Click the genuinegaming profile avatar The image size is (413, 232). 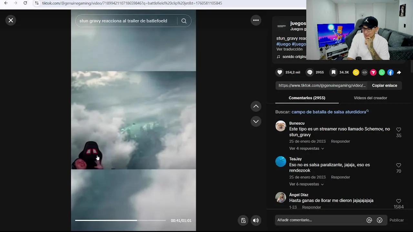pyautogui.click(x=281, y=26)
